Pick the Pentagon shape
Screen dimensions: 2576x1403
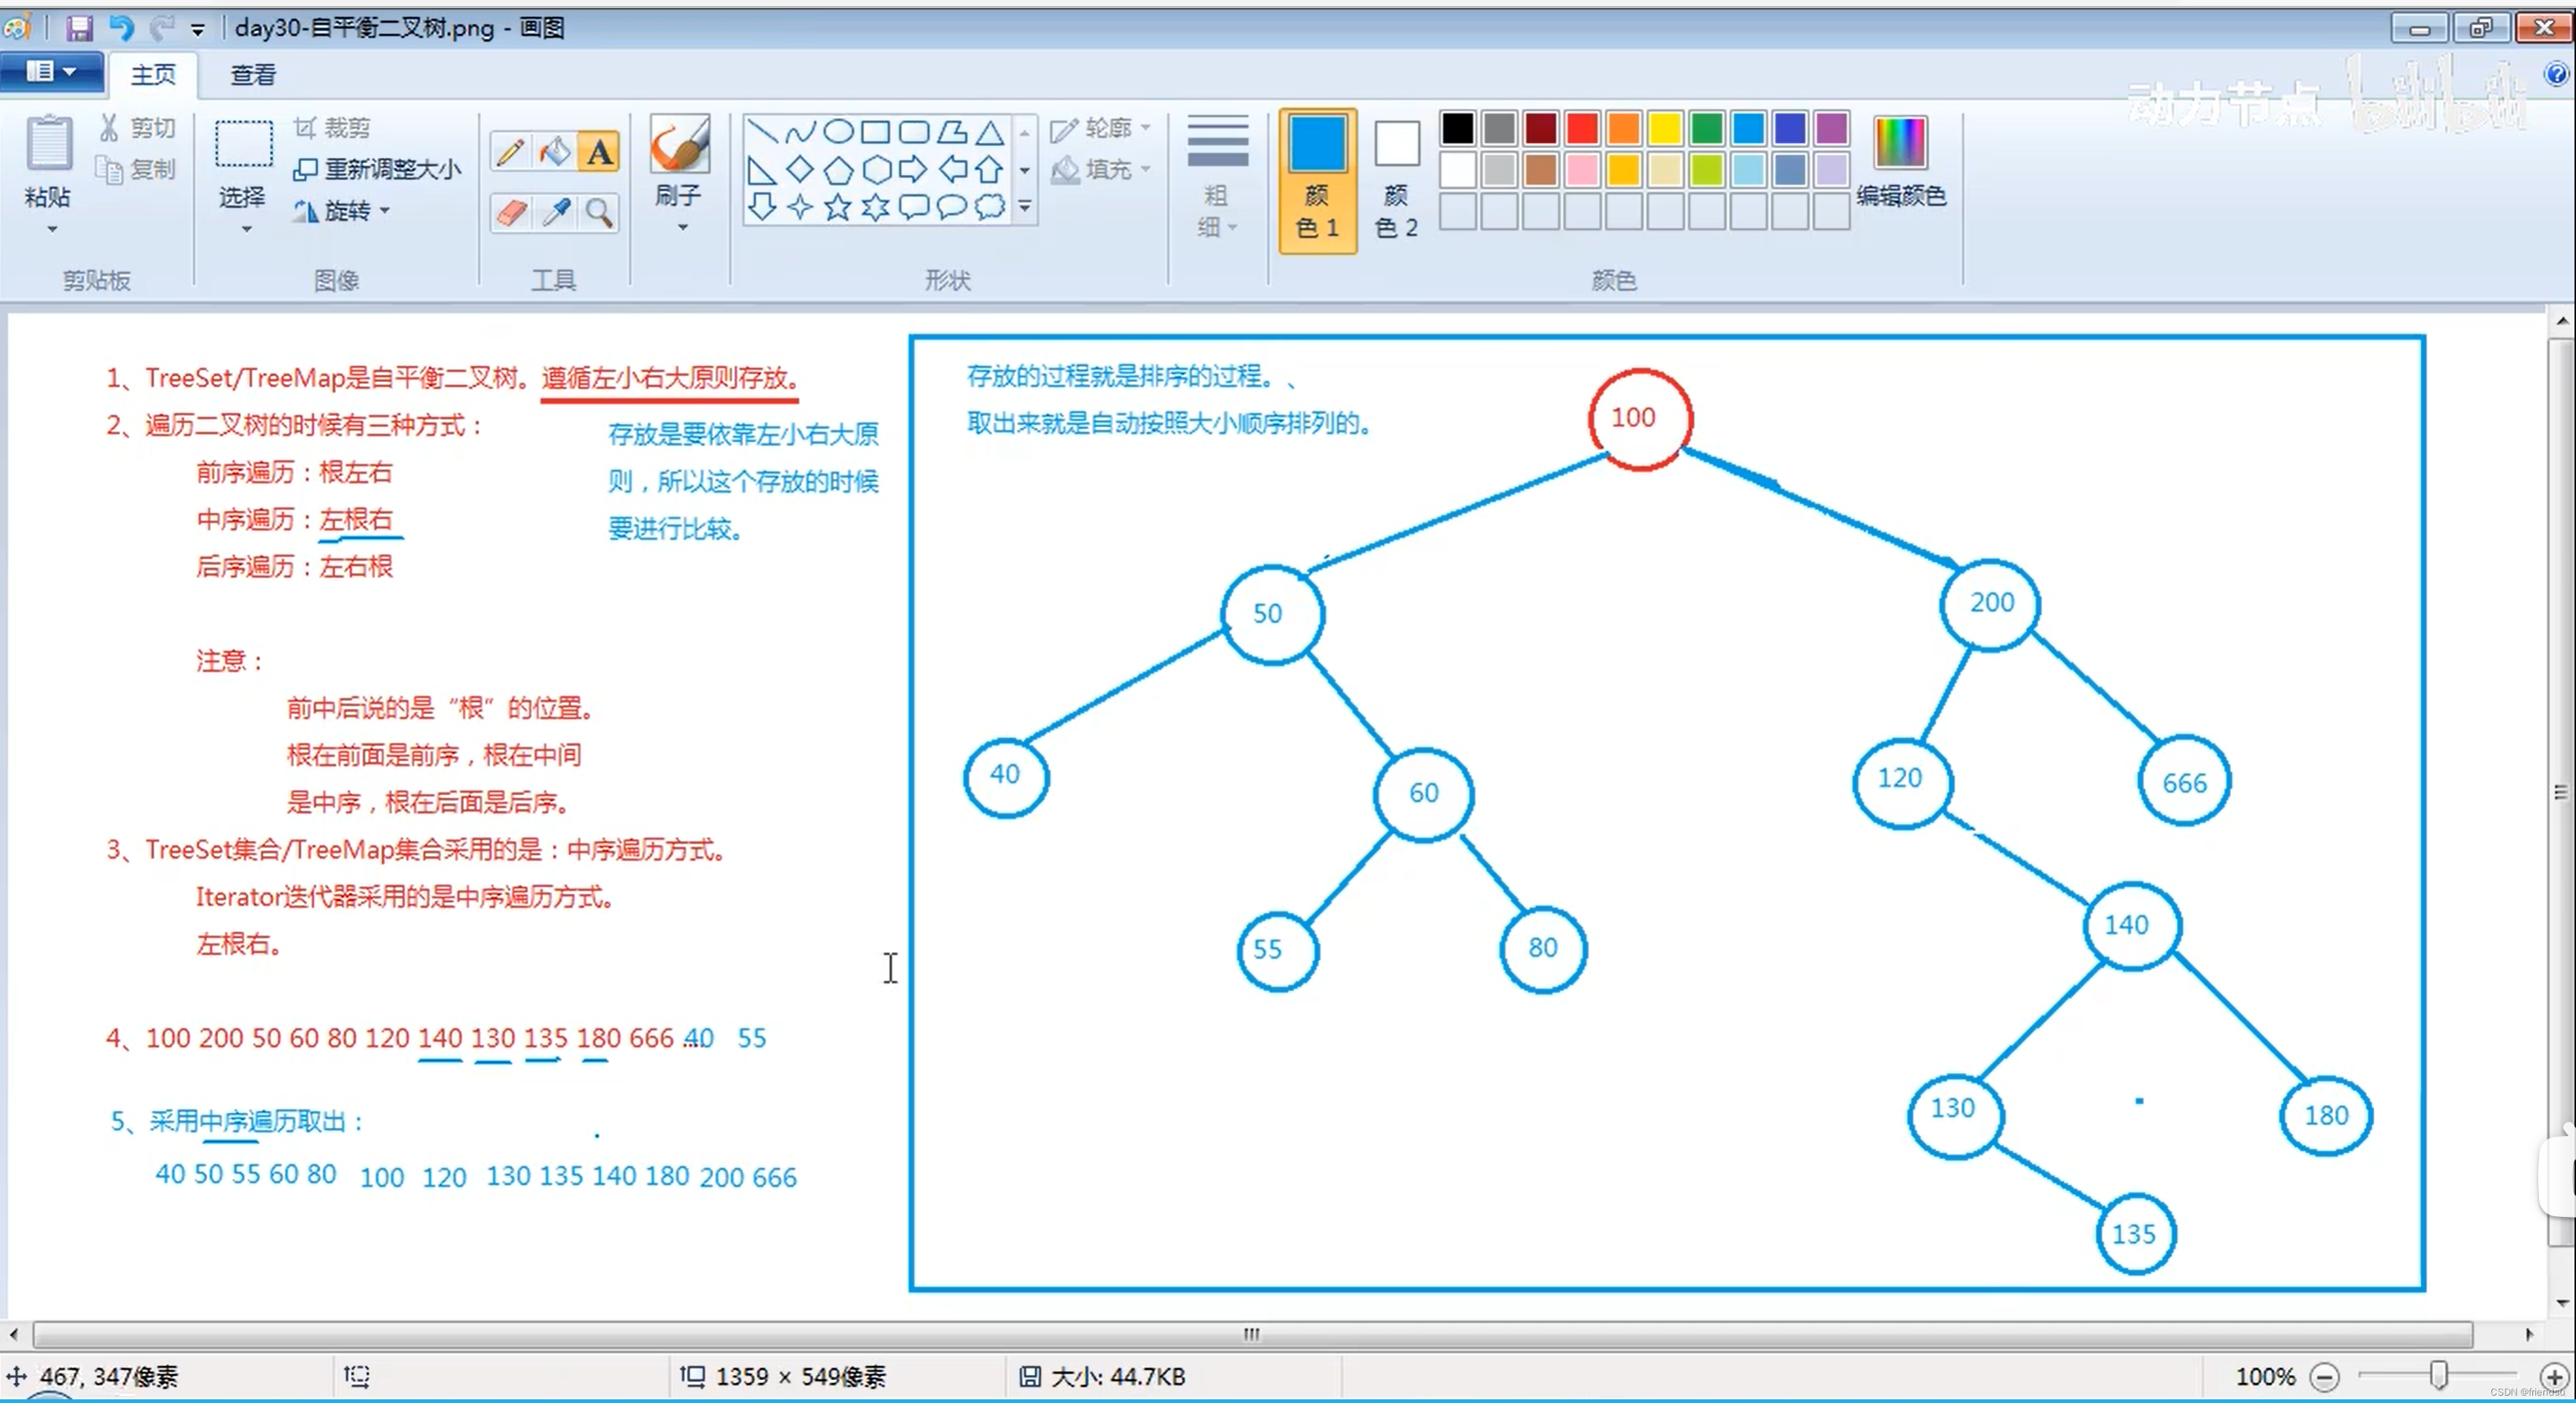click(838, 169)
